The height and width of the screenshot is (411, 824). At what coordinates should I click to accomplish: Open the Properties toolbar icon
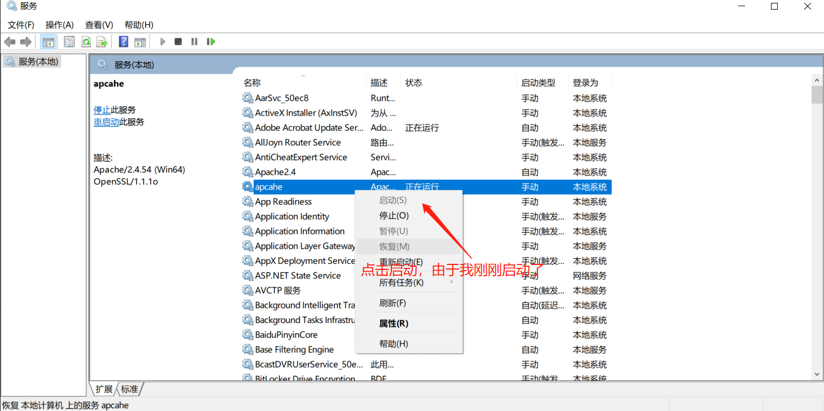pos(69,42)
